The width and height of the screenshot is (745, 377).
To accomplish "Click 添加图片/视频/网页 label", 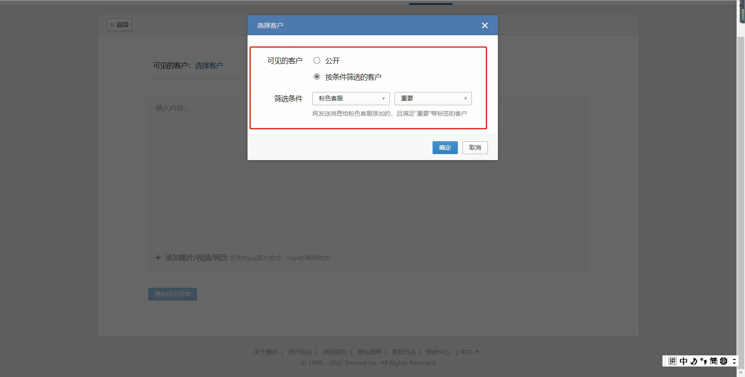I will 196,258.
